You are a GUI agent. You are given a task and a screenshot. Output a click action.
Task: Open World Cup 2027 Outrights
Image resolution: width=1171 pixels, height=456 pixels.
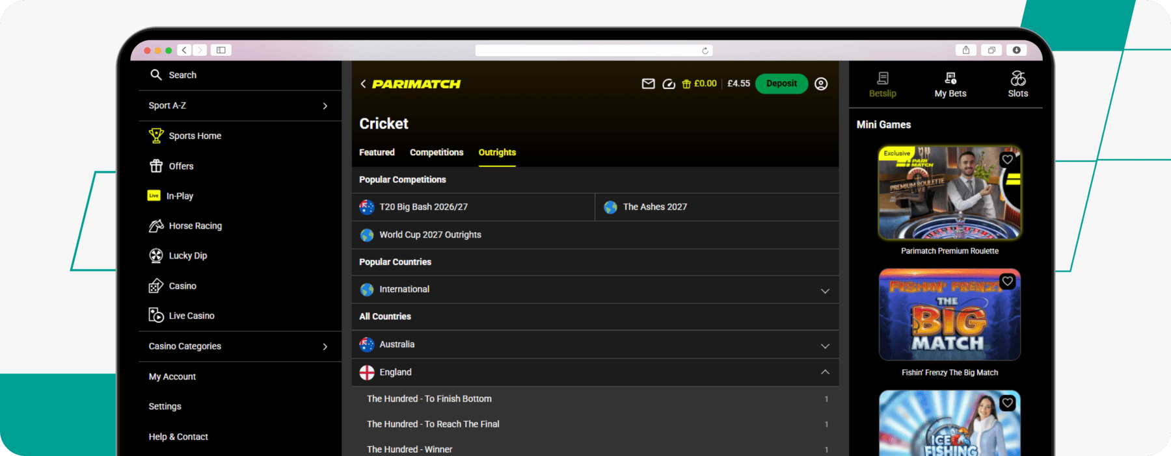coord(595,234)
